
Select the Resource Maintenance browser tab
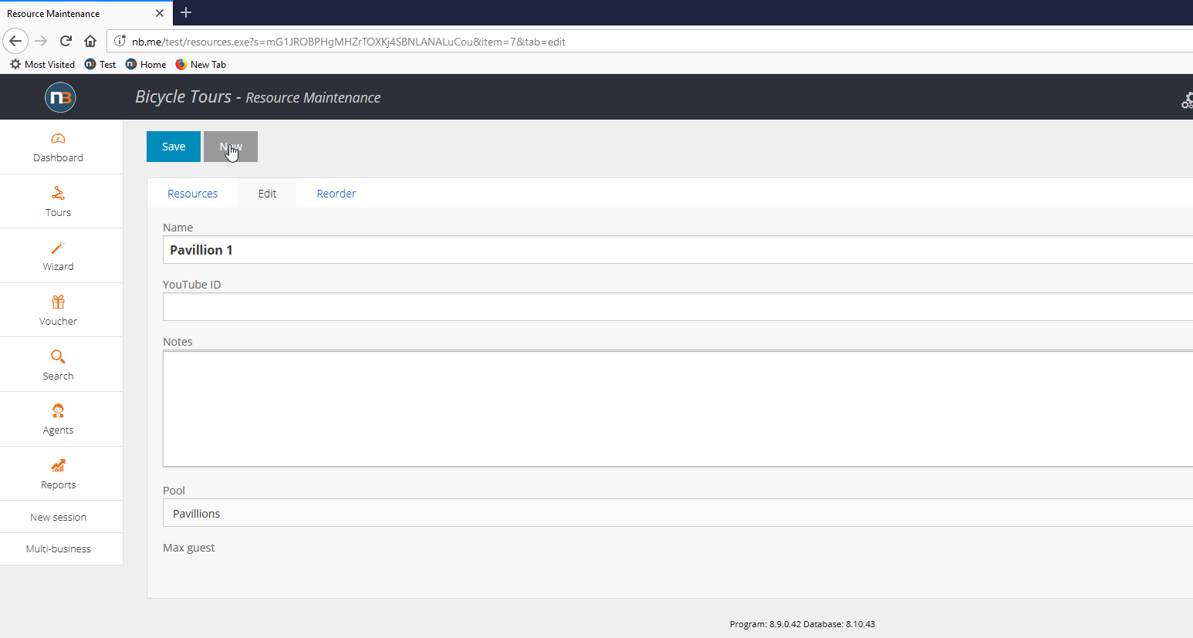[85, 13]
